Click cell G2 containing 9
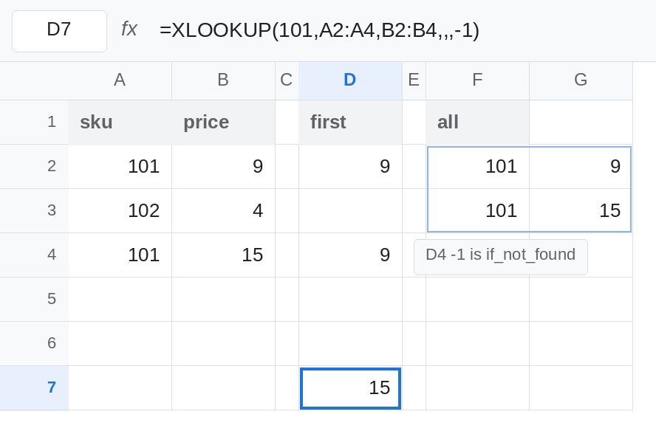The image size is (656, 431). click(581, 166)
